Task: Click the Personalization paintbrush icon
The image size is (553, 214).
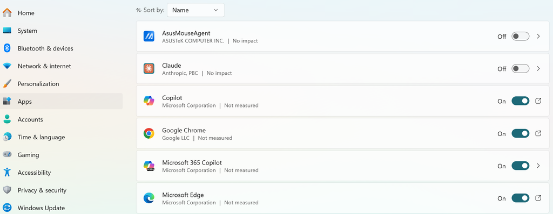Action: tap(7, 84)
